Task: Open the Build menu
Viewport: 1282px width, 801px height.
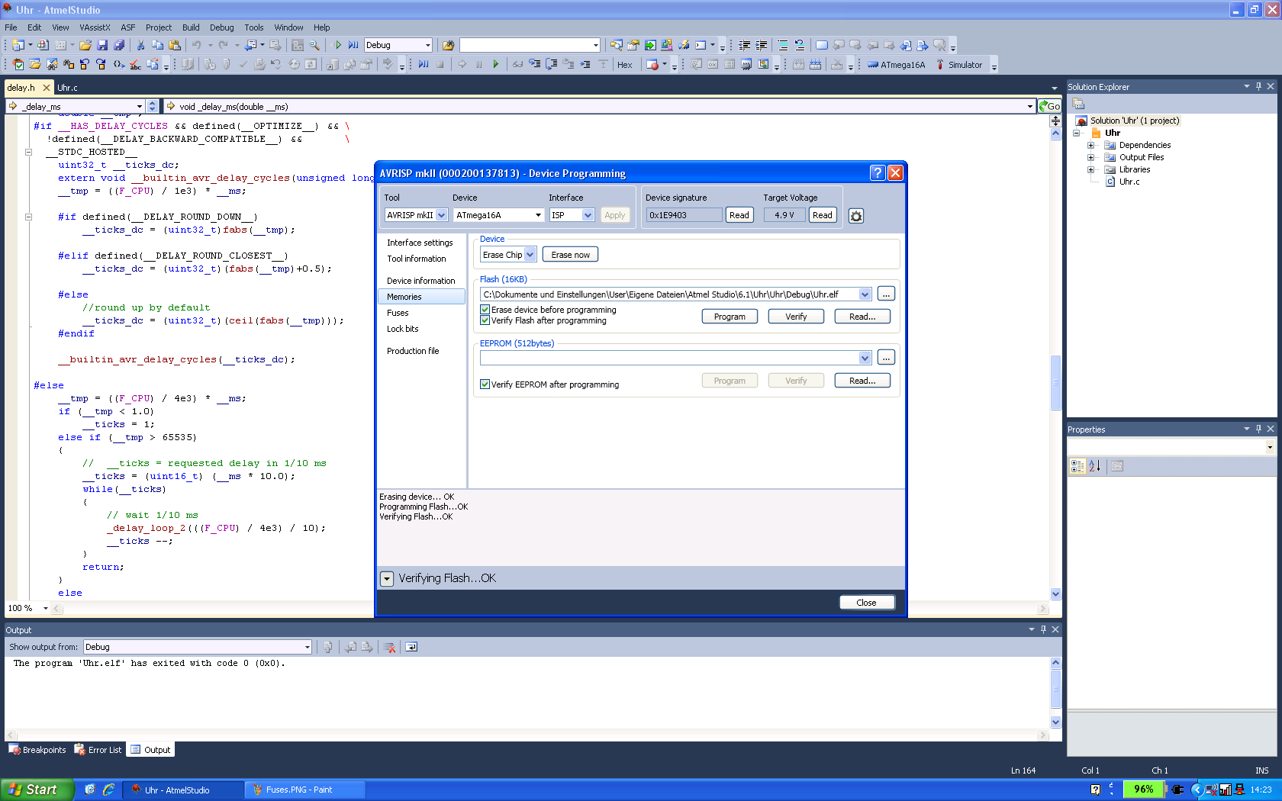Action: (191, 27)
